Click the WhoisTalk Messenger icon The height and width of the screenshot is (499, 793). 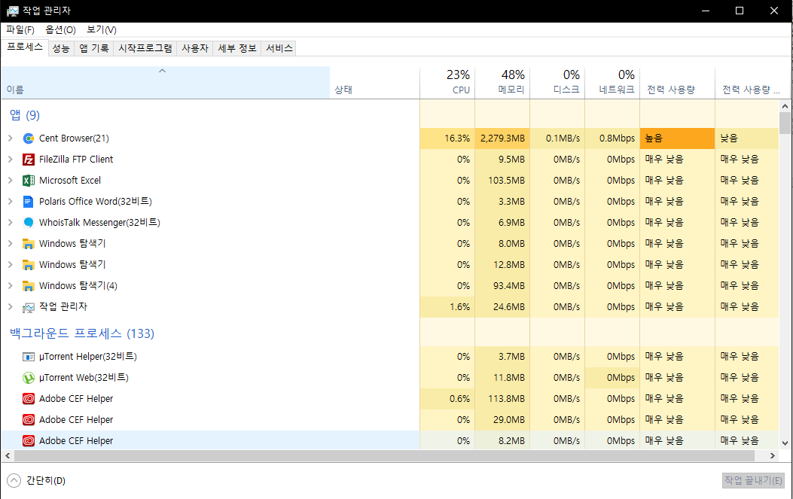pyautogui.click(x=29, y=223)
